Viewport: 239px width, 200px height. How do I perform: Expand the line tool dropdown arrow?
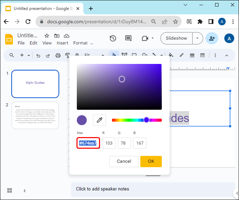(161, 55)
